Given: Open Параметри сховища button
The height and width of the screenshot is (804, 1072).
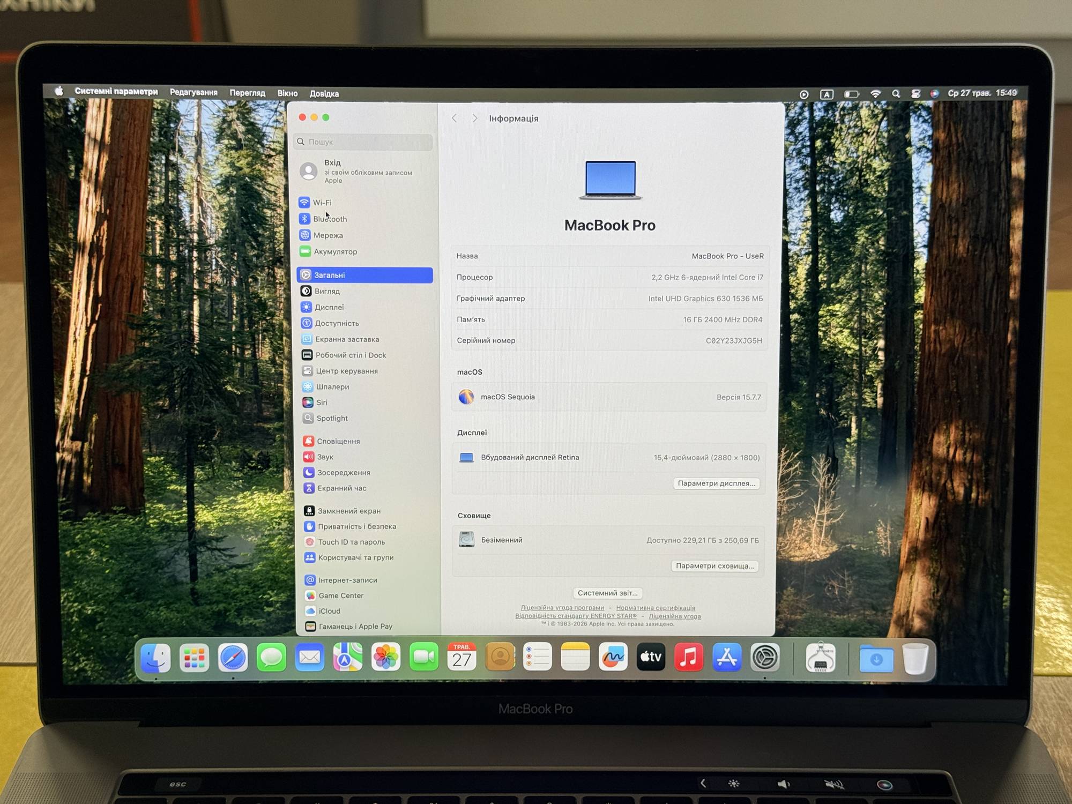Looking at the screenshot, I should (x=714, y=566).
